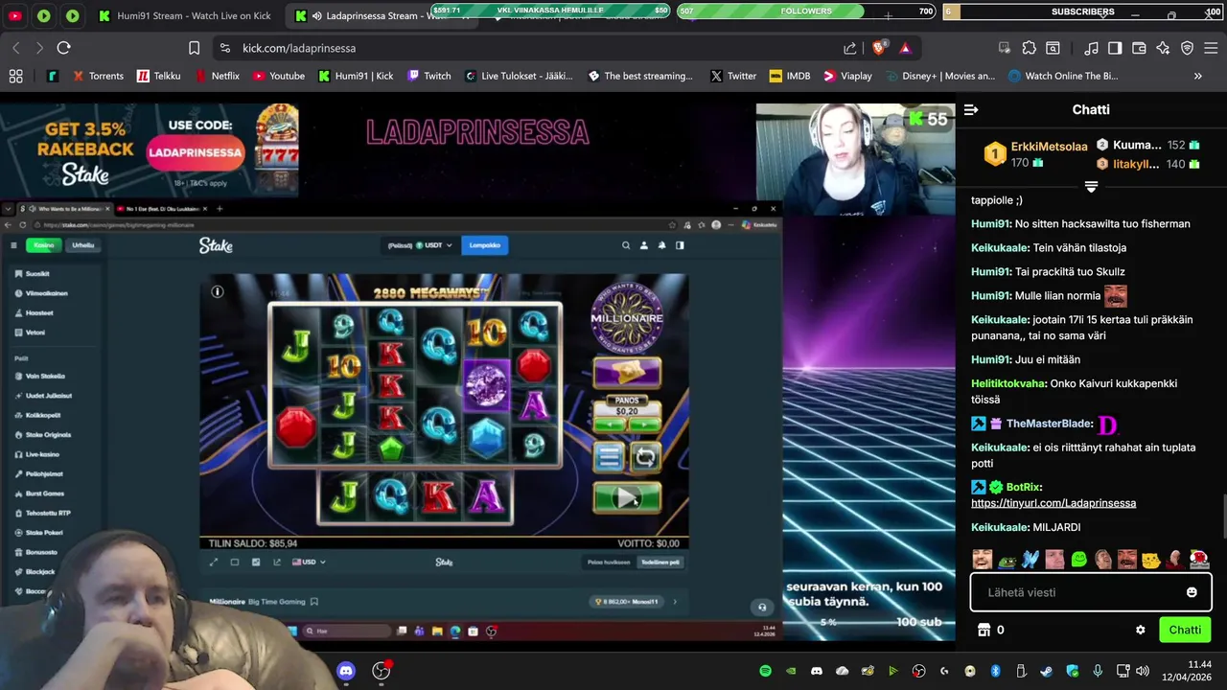Screen dimensions: 1227x690
Task: Click the chat panel scrollbar
Action: pos(1224,518)
